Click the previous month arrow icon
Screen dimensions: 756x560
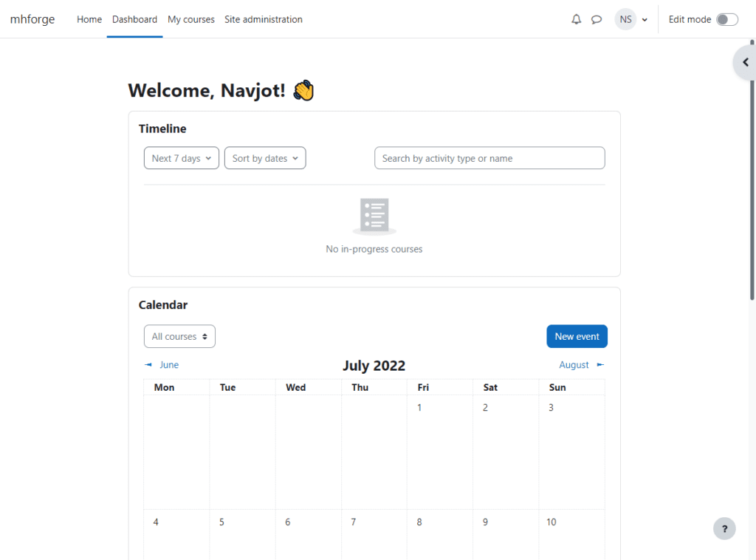(x=148, y=365)
